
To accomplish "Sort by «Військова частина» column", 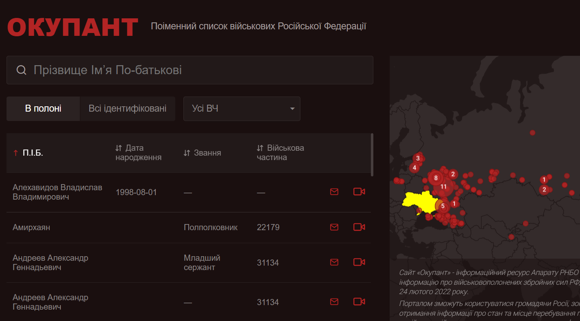I will [280, 153].
